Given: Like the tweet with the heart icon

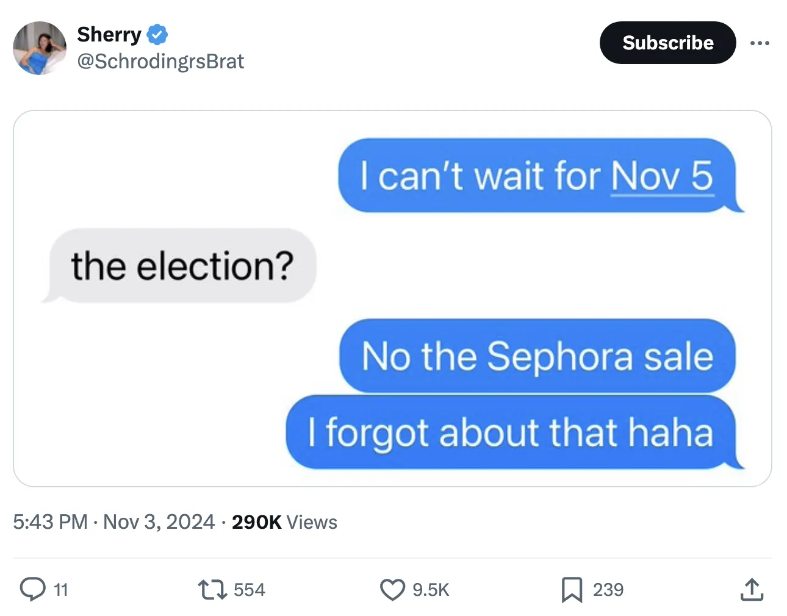Looking at the screenshot, I should pyautogui.click(x=392, y=589).
